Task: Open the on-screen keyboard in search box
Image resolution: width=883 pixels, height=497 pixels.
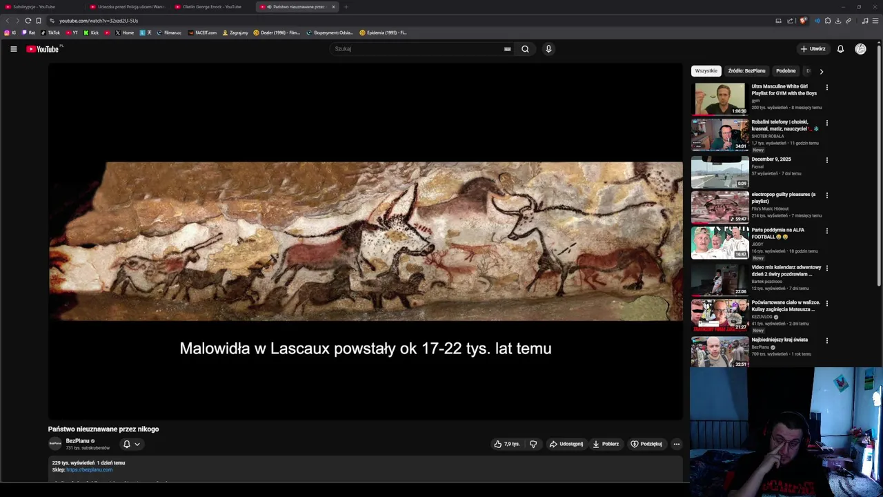Action: point(507,49)
